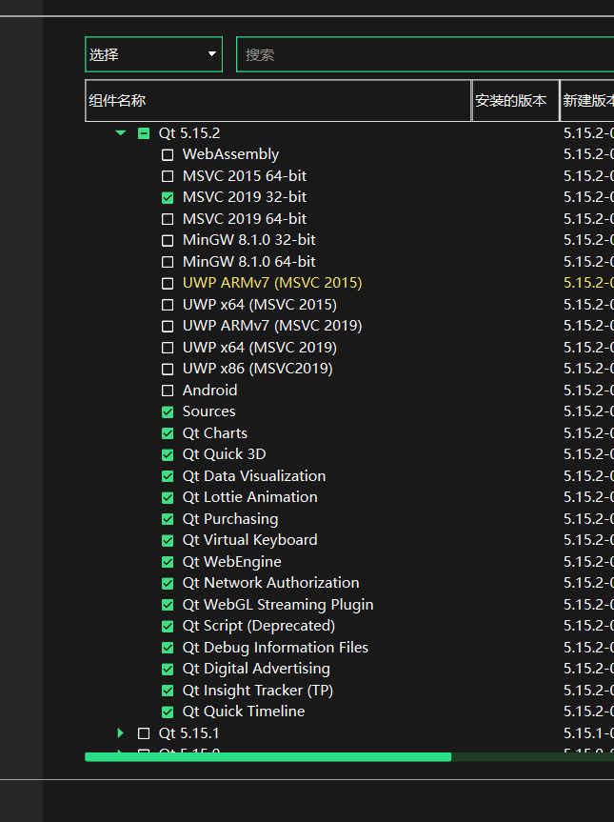The width and height of the screenshot is (614, 822).
Task: Check the MinGW 8.1.0 64-bit checkbox
Action: (168, 262)
